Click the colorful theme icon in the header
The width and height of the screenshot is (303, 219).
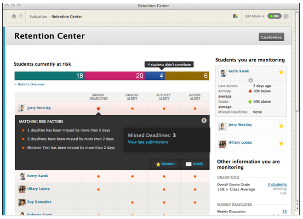point(235,16)
